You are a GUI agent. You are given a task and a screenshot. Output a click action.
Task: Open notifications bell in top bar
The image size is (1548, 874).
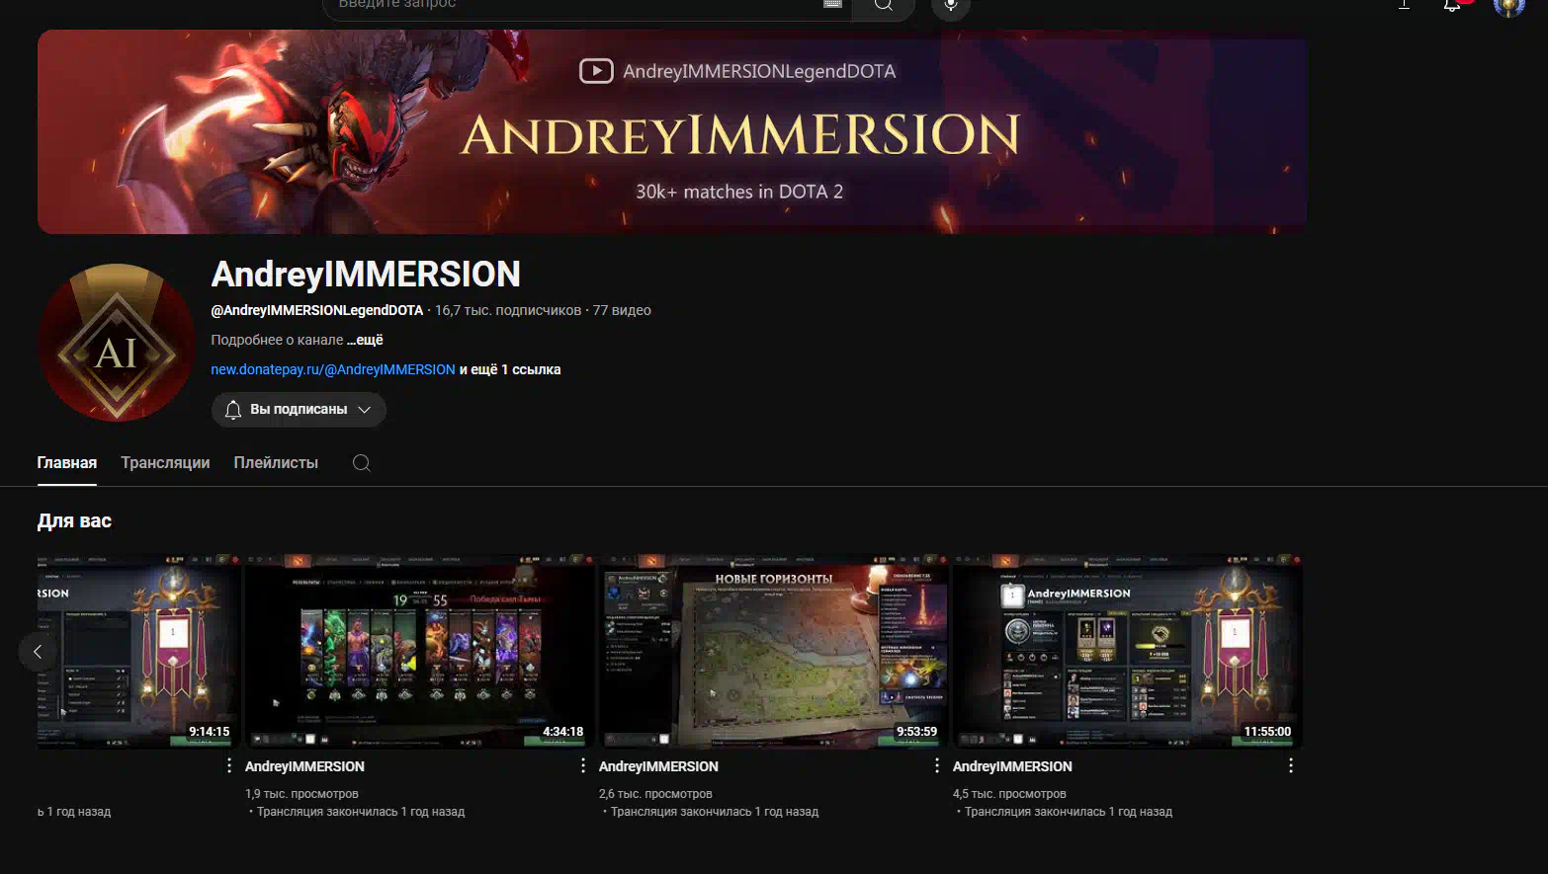1452,5
